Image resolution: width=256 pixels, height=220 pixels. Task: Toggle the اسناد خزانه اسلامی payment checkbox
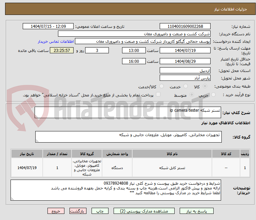tap(158, 94)
